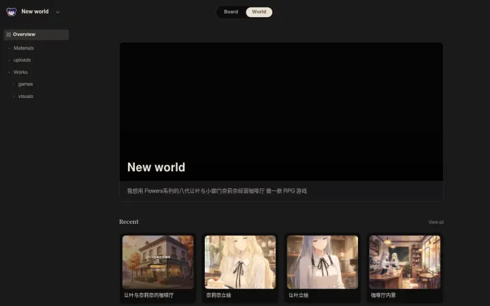Click the View all link
Image resolution: width=490 pixels, height=306 pixels.
coord(436,222)
